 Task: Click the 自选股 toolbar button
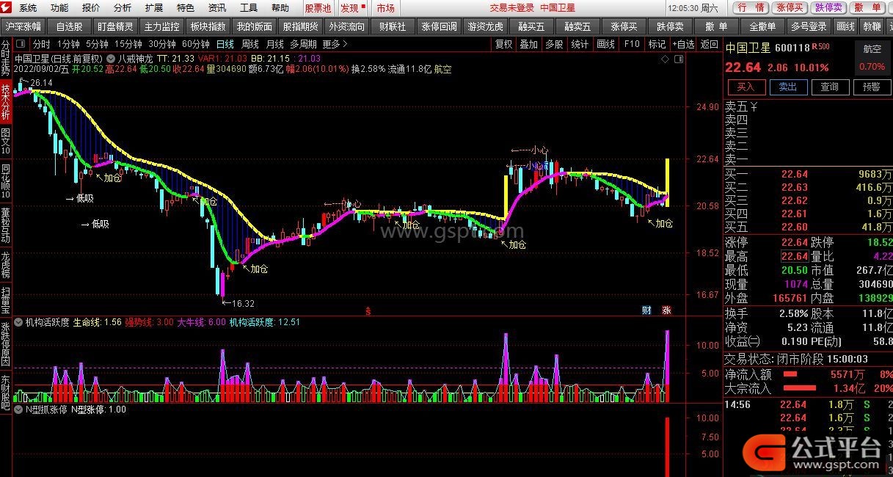[69, 26]
